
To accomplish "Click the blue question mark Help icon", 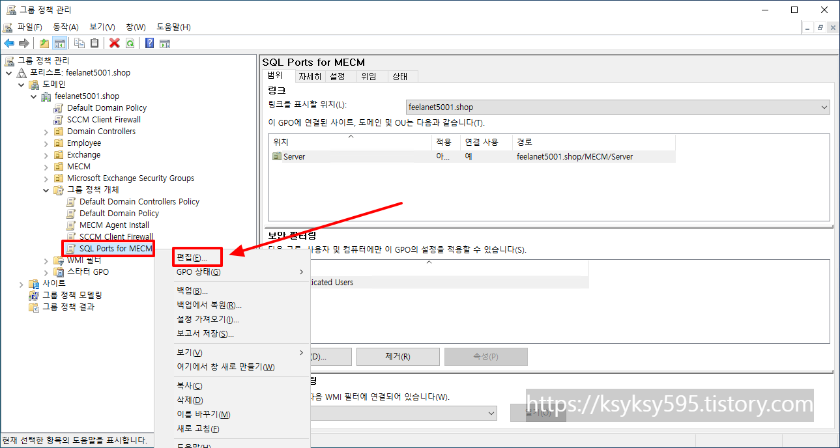I will tap(150, 43).
